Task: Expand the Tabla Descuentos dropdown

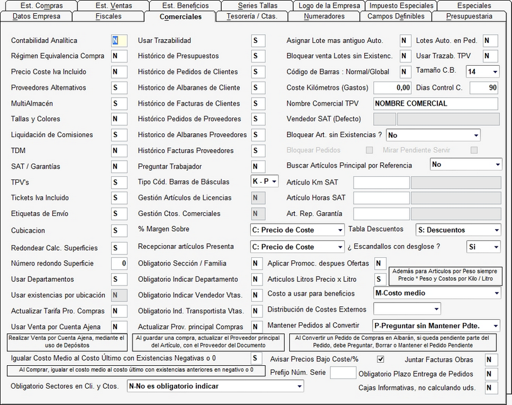Action: click(458, 230)
